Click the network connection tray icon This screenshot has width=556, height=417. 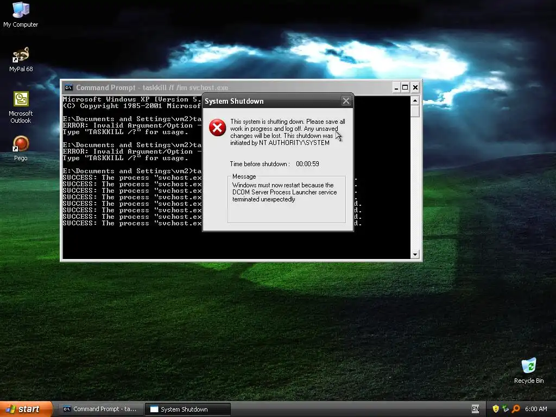point(506,409)
